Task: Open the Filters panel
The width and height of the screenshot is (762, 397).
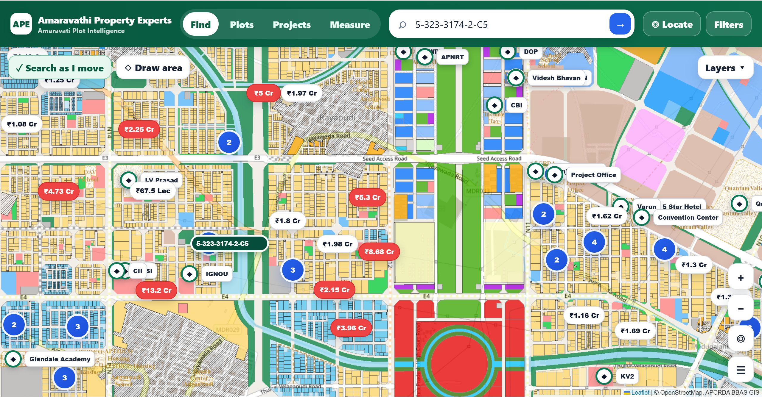Action: [728, 24]
